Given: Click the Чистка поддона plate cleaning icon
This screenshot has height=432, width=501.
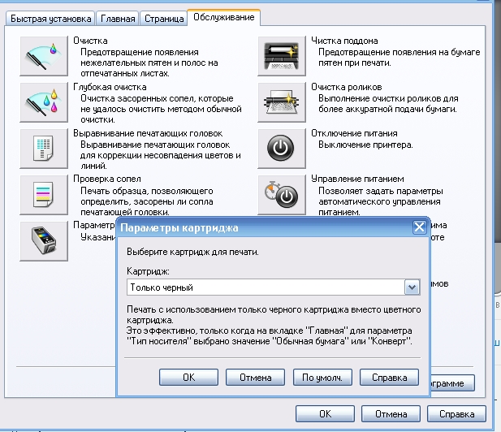Looking at the screenshot, I should click(x=282, y=54).
